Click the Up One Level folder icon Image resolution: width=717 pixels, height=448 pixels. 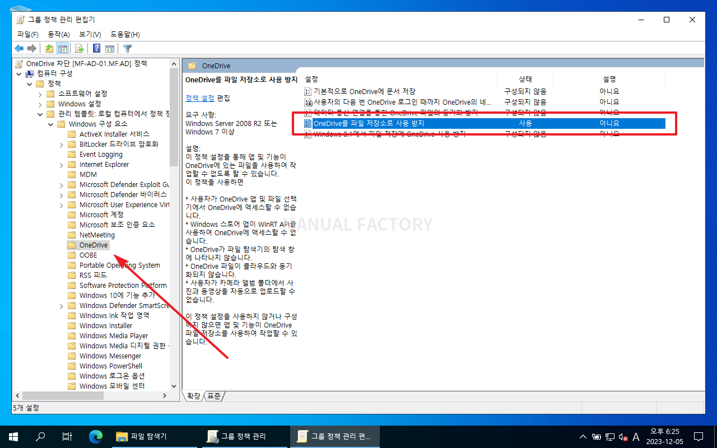click(49, 49)
